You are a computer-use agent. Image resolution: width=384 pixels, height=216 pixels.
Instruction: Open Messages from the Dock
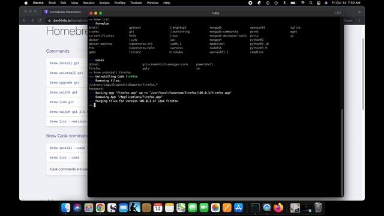click(192, 208)
